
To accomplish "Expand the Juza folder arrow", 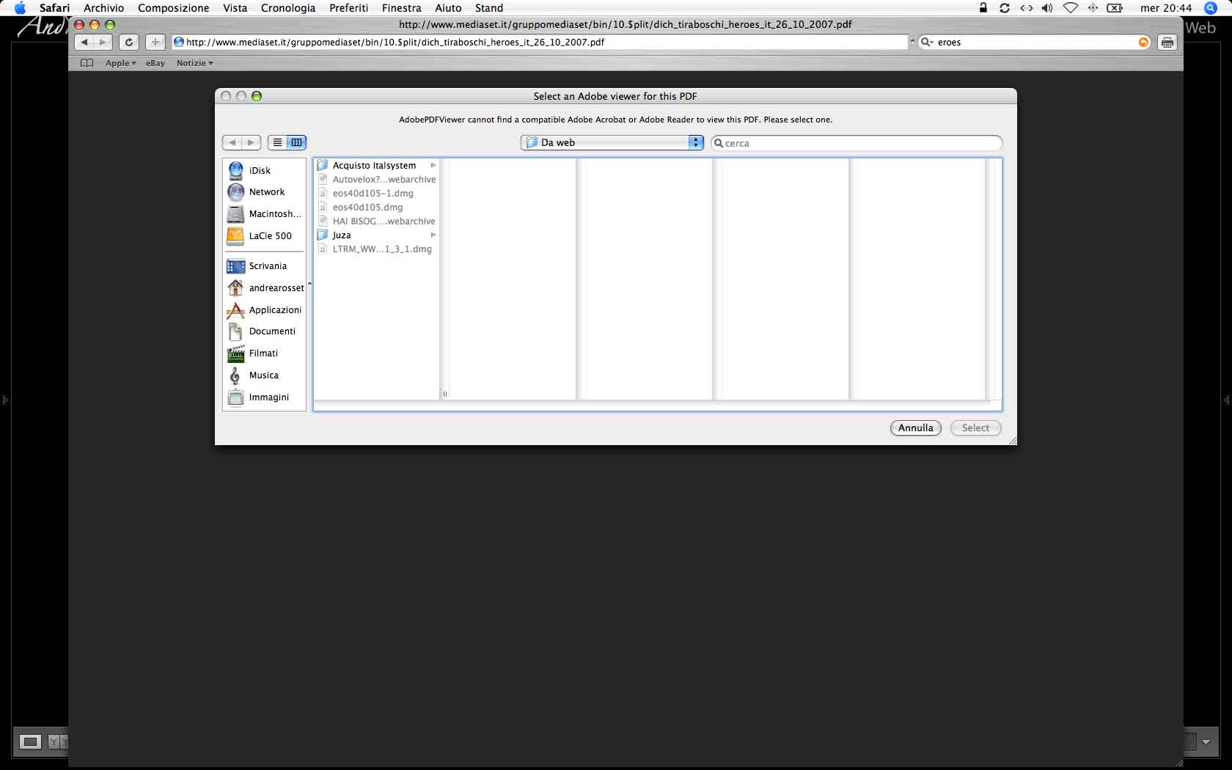I will 433,235.
